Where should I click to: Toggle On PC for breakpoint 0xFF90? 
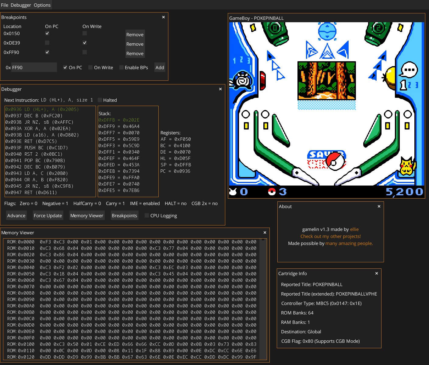[x=47, y=52]
